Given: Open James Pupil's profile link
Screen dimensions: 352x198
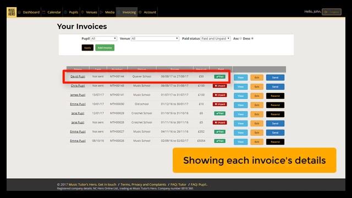Looking at the screenshot, I should [78, 95].
